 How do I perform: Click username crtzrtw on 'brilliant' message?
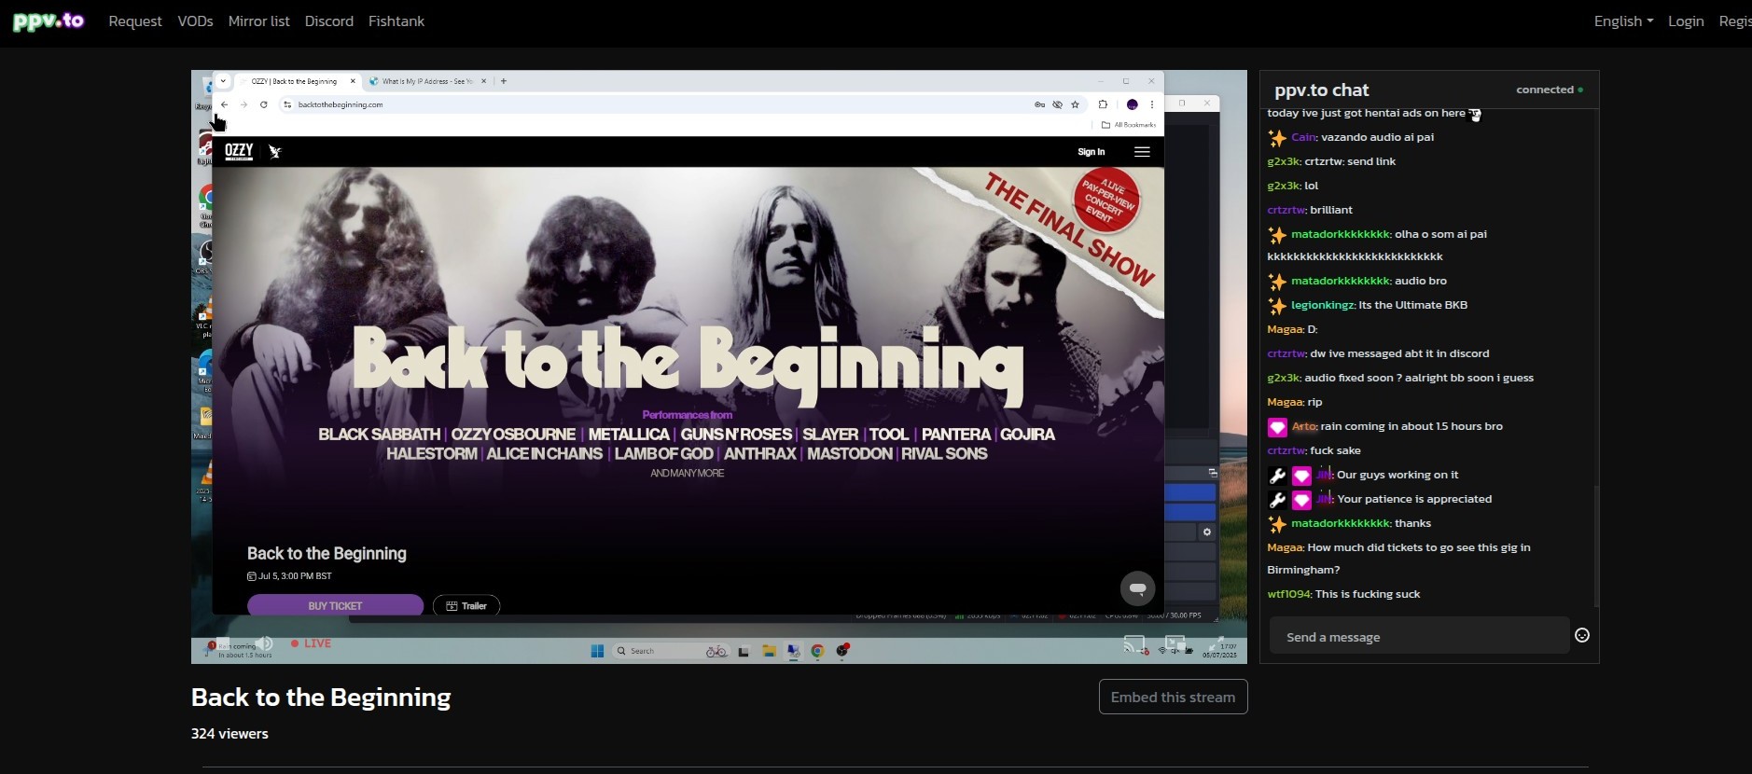pos(1286,210)
